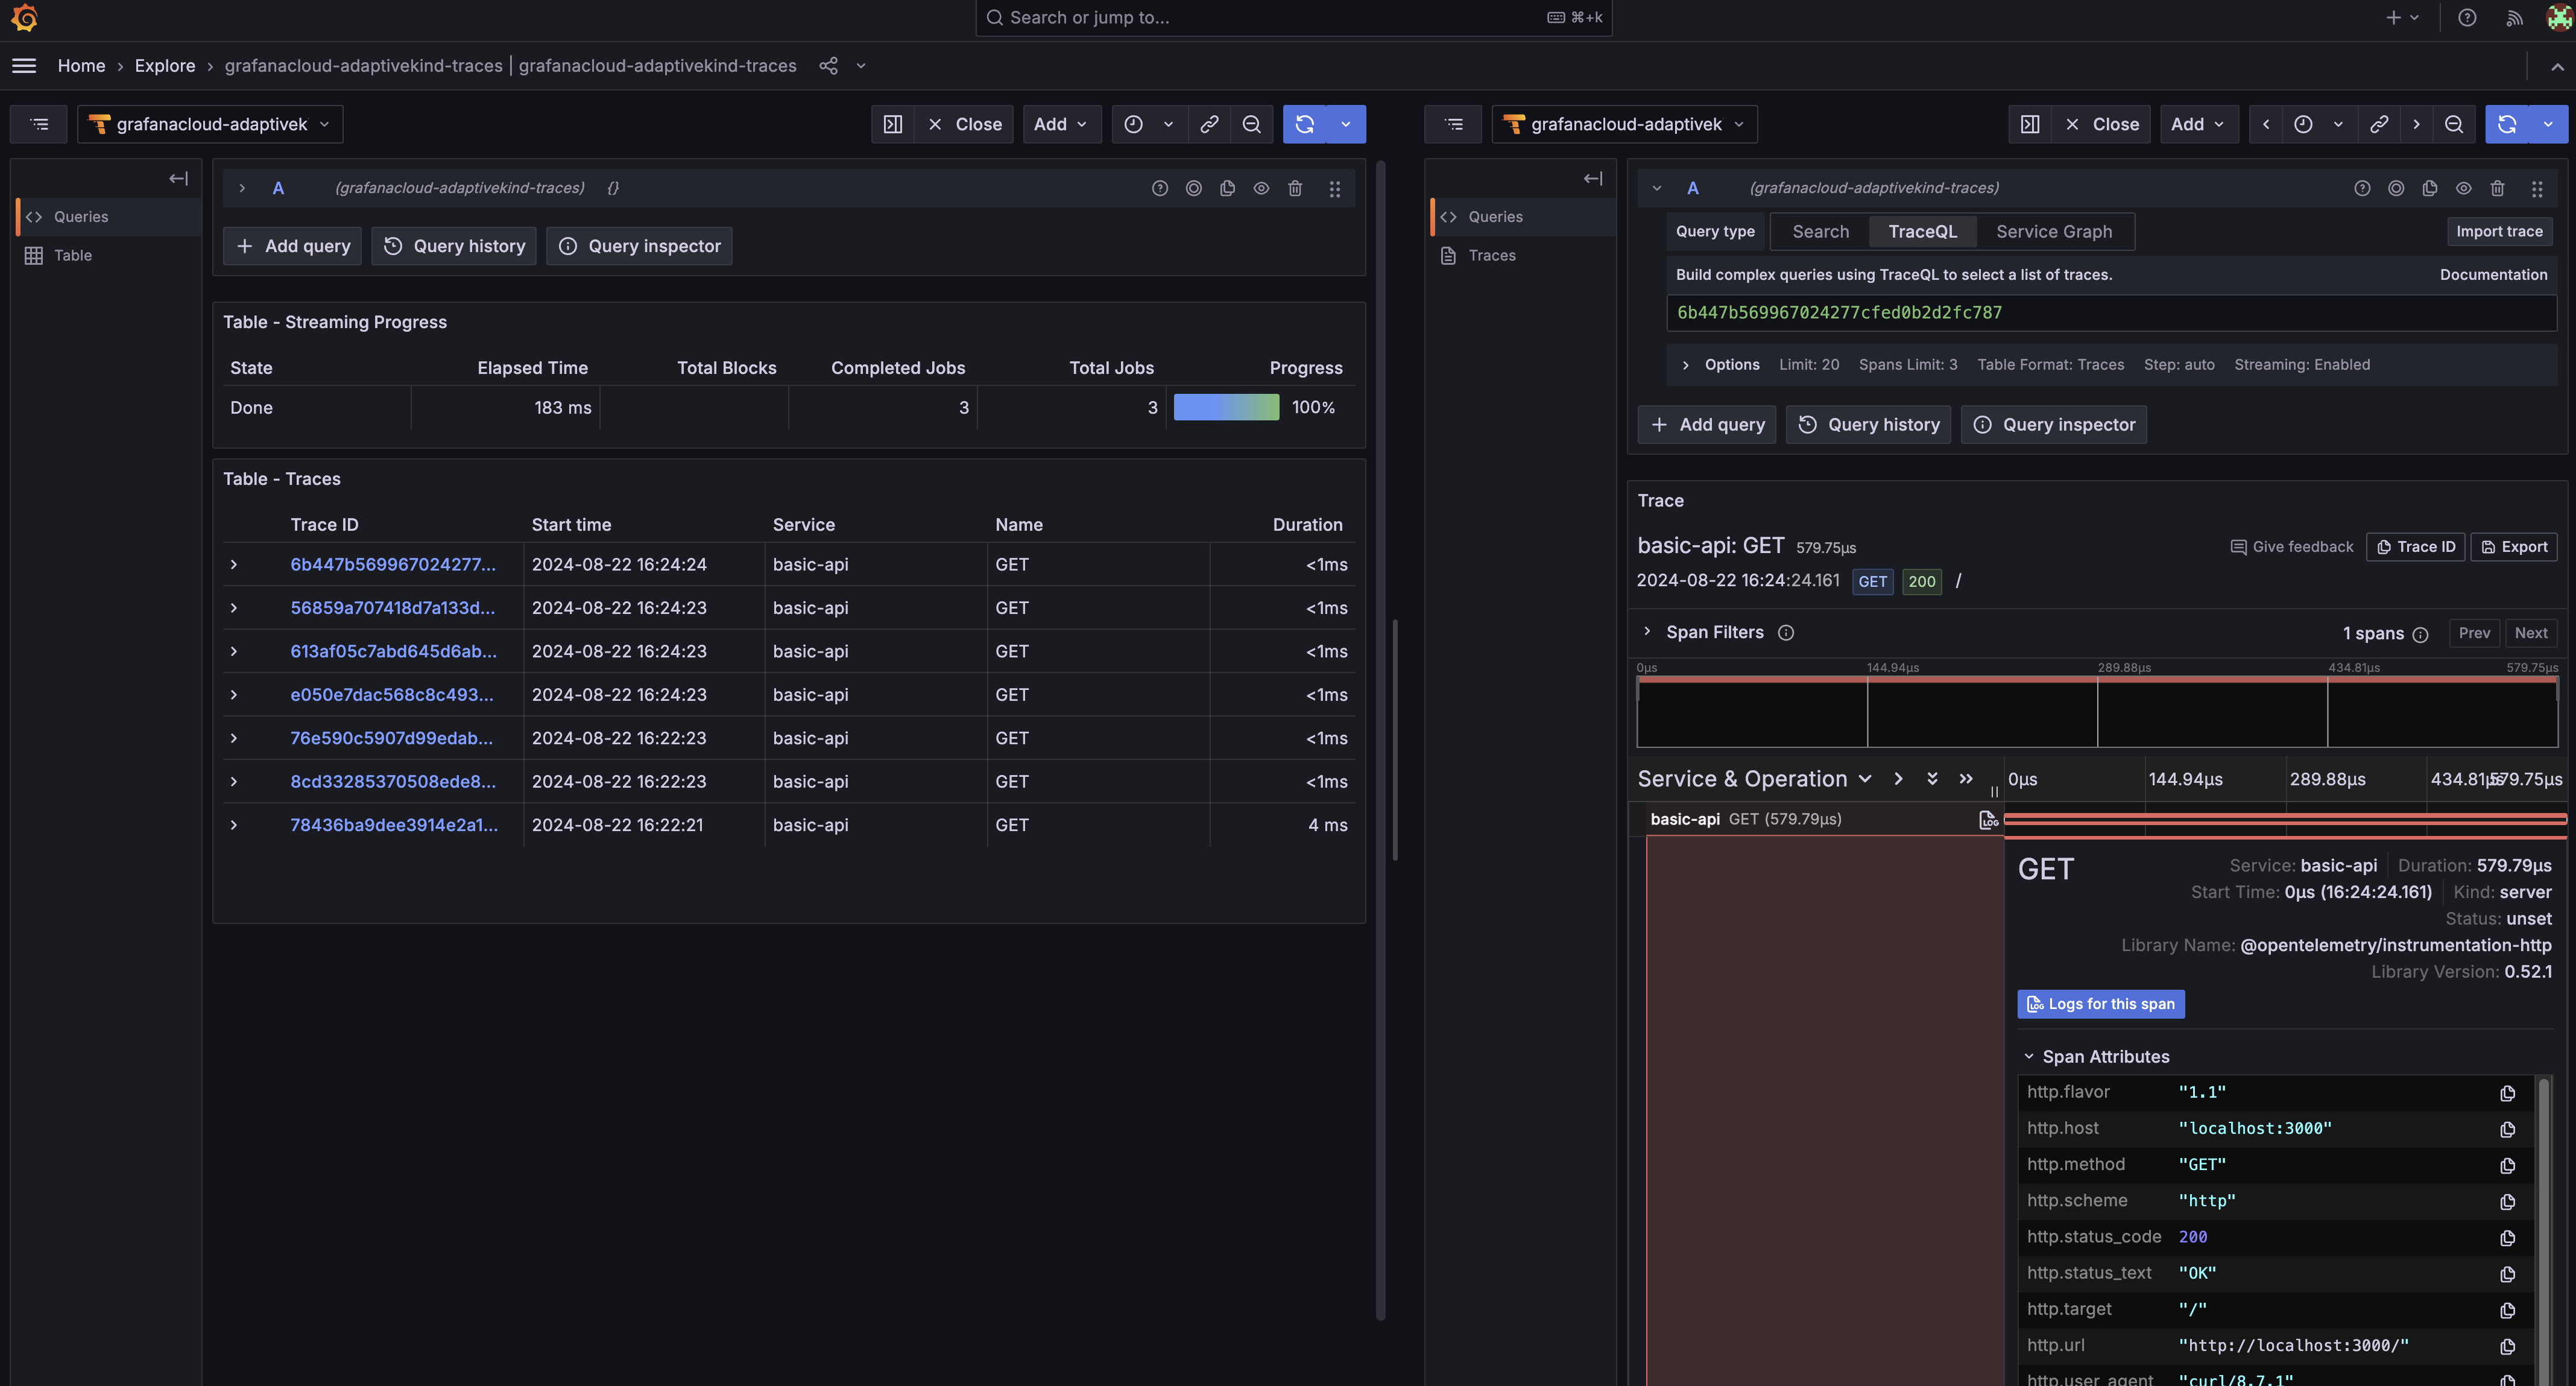Select Service Graph query type
The height and width of the screenshot is (1386, 2576).
pos(2054,232)
